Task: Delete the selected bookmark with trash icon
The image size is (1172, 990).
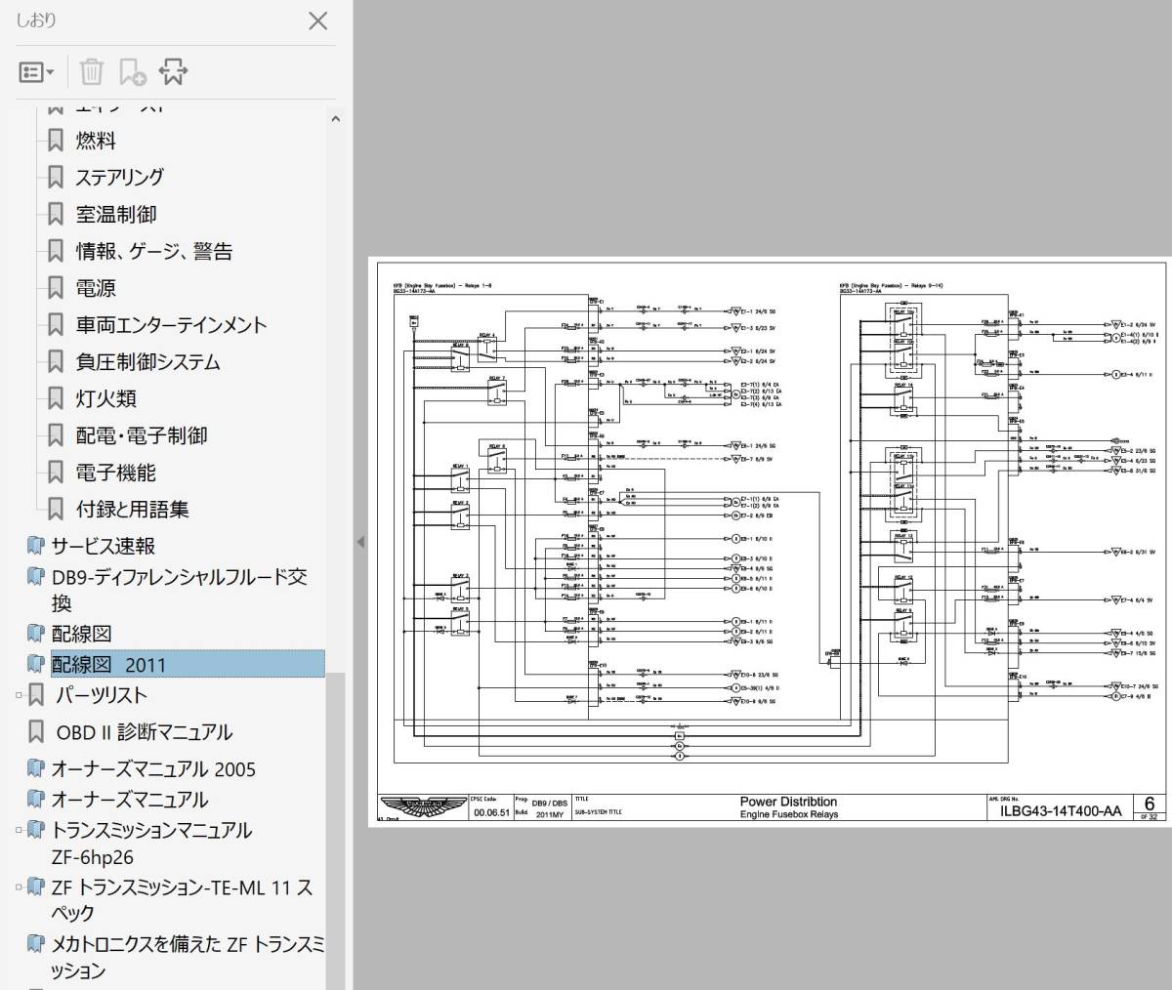Action: pos(91,71)
